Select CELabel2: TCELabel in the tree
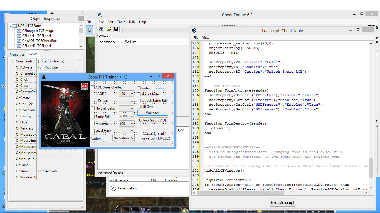The width and height of the screenshot is (380, 213). pos(36,46)
